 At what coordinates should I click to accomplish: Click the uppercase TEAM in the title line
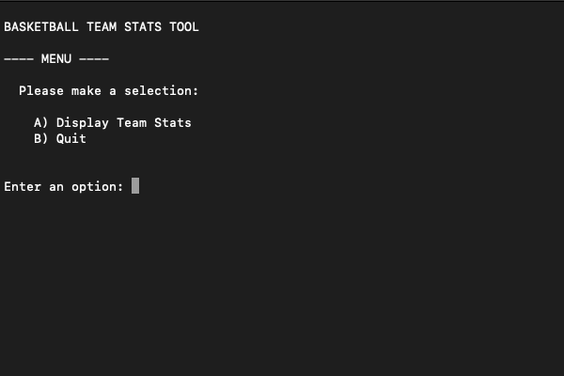[x=102, y=27]
